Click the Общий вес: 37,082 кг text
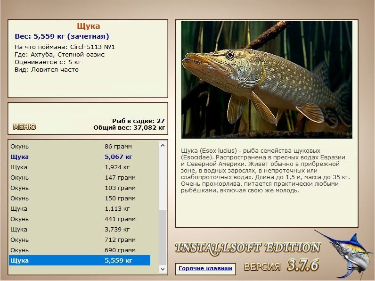 coord(129,128)
